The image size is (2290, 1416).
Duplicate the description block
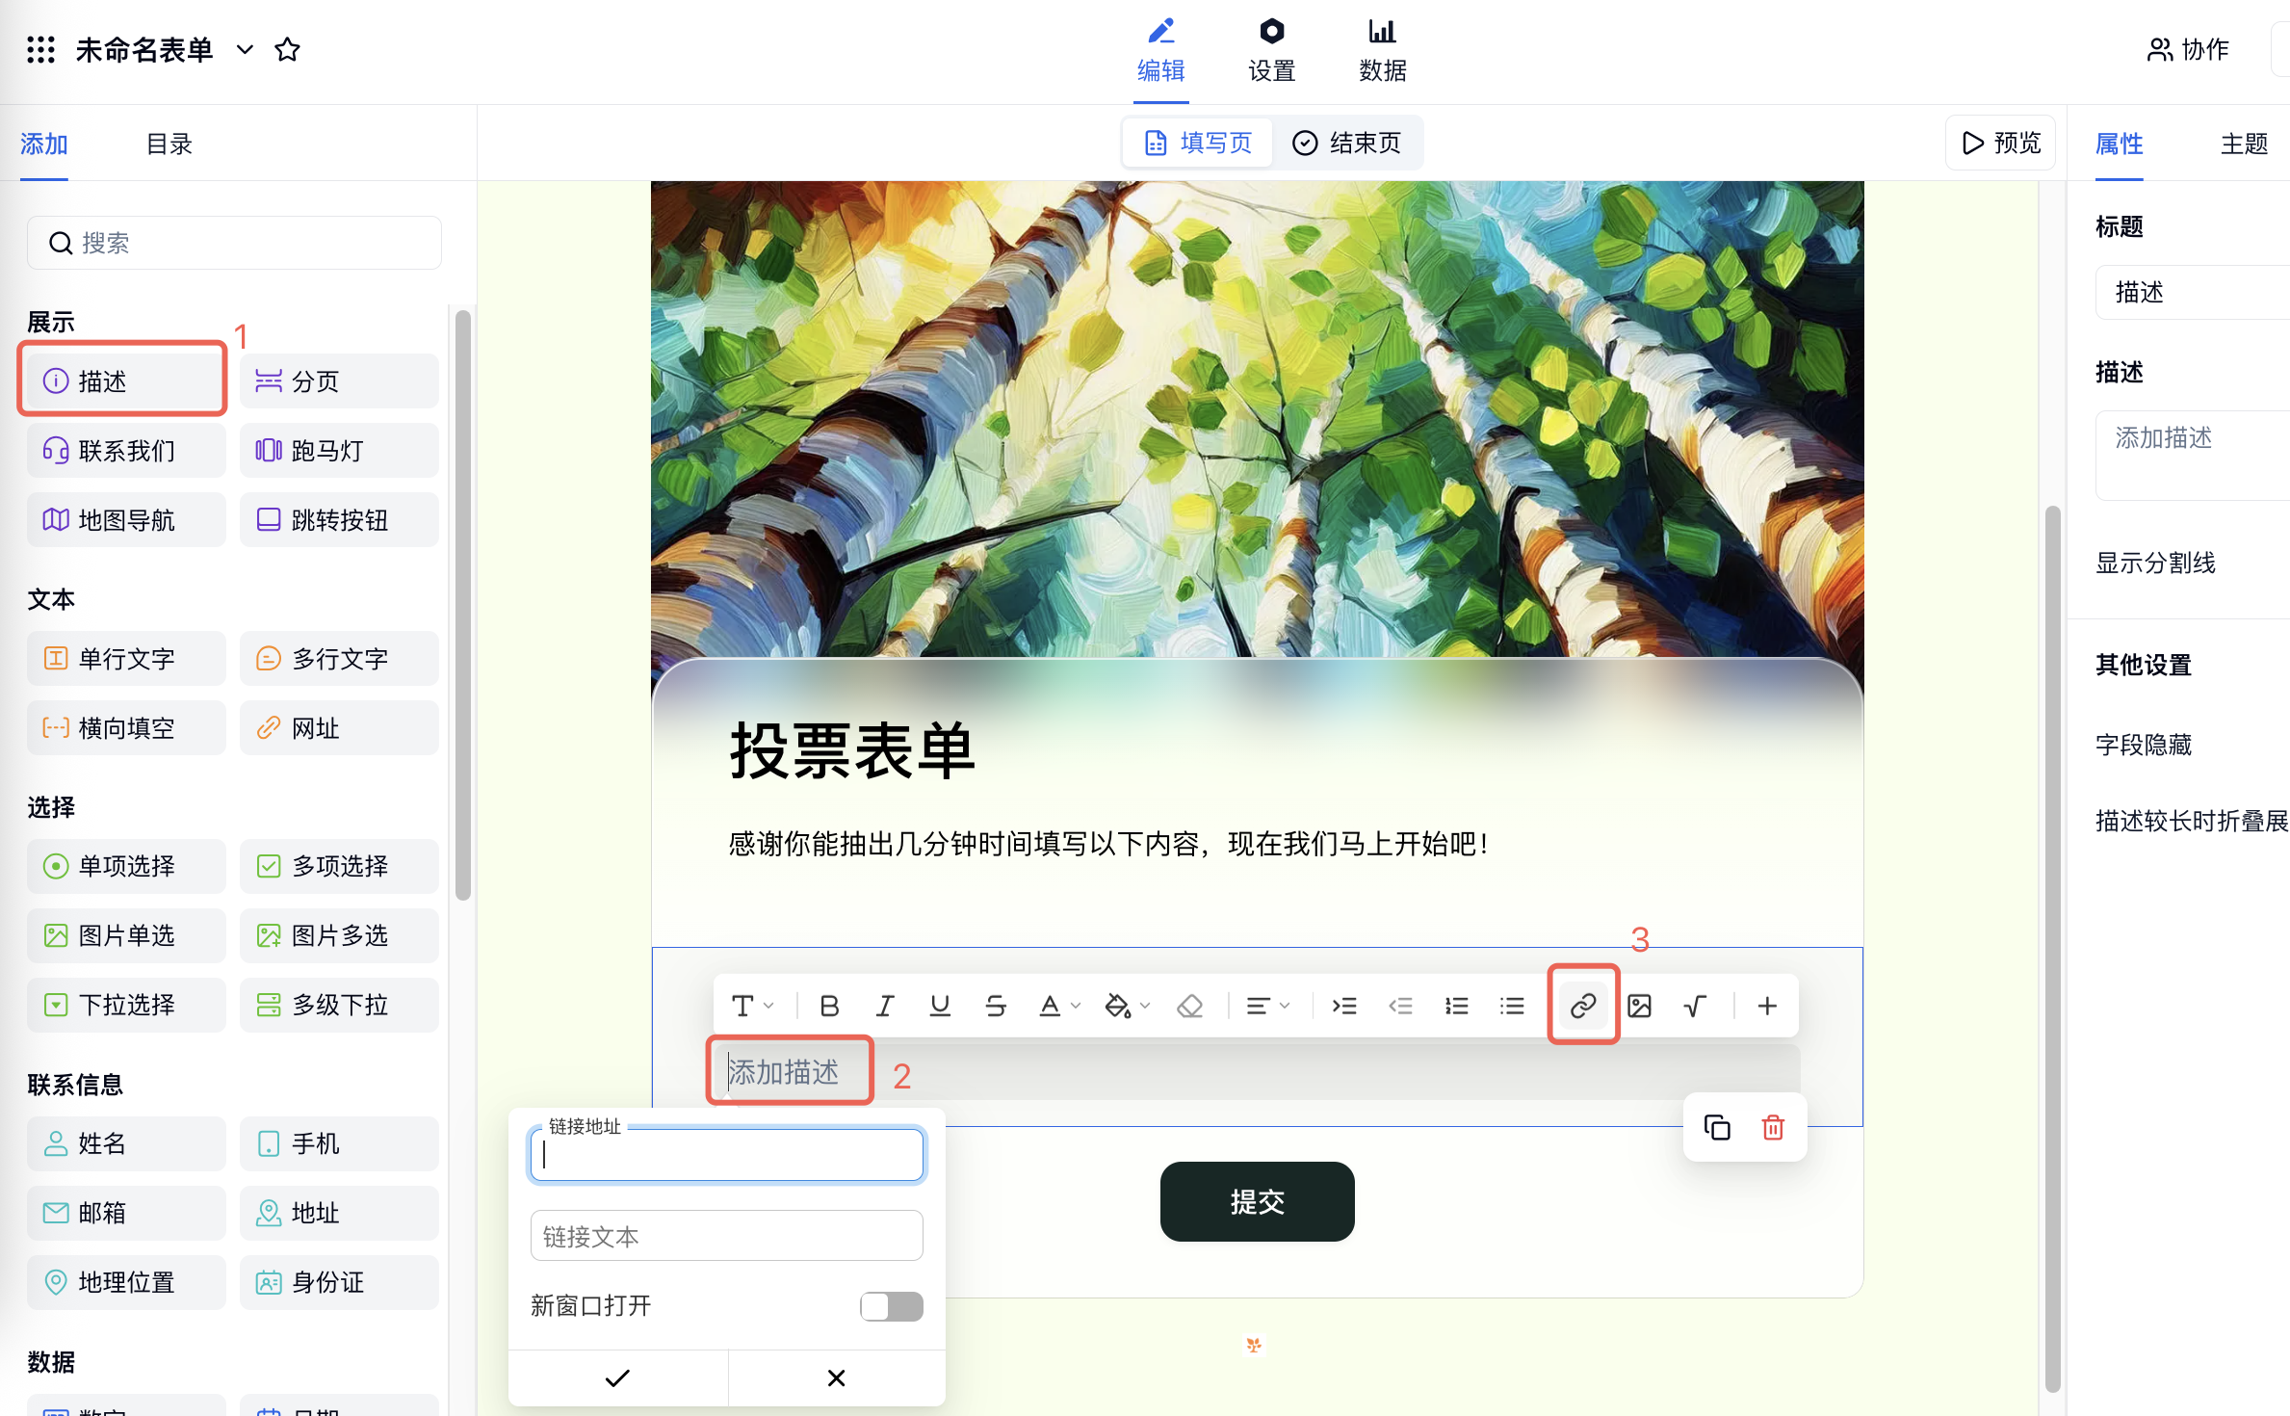point(1717,1127)
